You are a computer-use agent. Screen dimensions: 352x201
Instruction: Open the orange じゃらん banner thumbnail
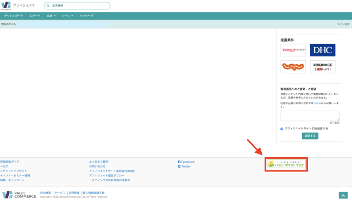[293, 67]
